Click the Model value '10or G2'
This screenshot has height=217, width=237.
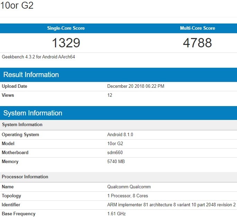[x=115, y=143]
